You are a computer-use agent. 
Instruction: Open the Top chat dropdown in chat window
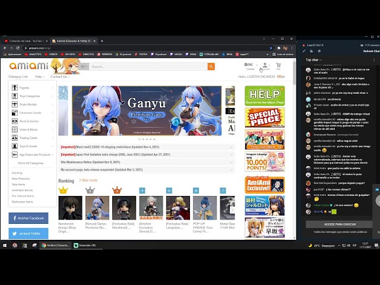[313, 60]
